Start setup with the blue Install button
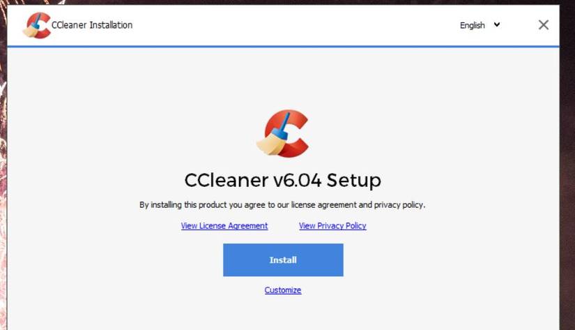This screenshot has width=575, height=330. coord(283,260)
